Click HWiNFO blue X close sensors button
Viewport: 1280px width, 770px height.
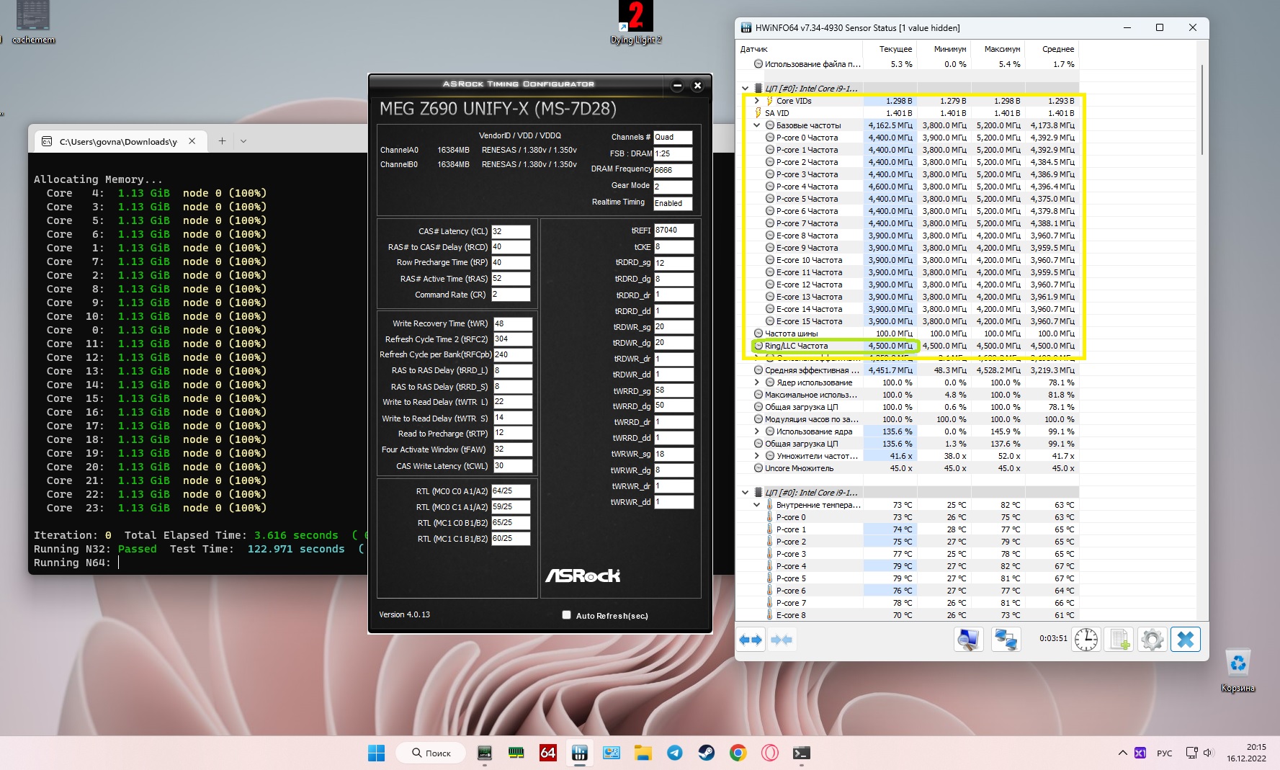[x=1186, y=640]
